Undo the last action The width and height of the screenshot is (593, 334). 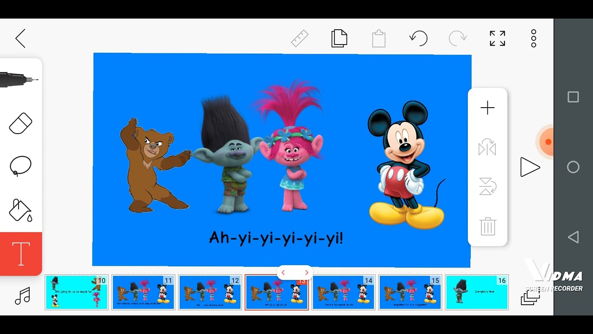click(x=418, y=39)
